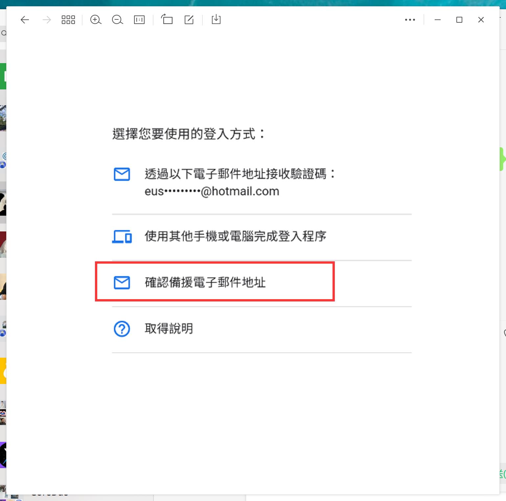Screen dimensions: 506x501
Task: Rotate the image with rotate icon
Action: (167, 19)
